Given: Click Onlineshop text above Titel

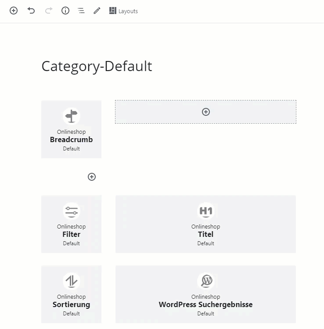Looking at the screenshot, I should point(206,227).
